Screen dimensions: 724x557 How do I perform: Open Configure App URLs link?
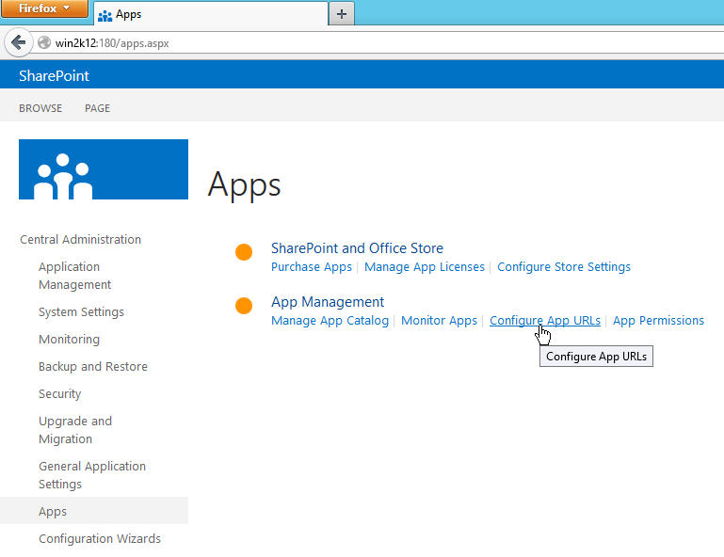(x=545, y=321)
